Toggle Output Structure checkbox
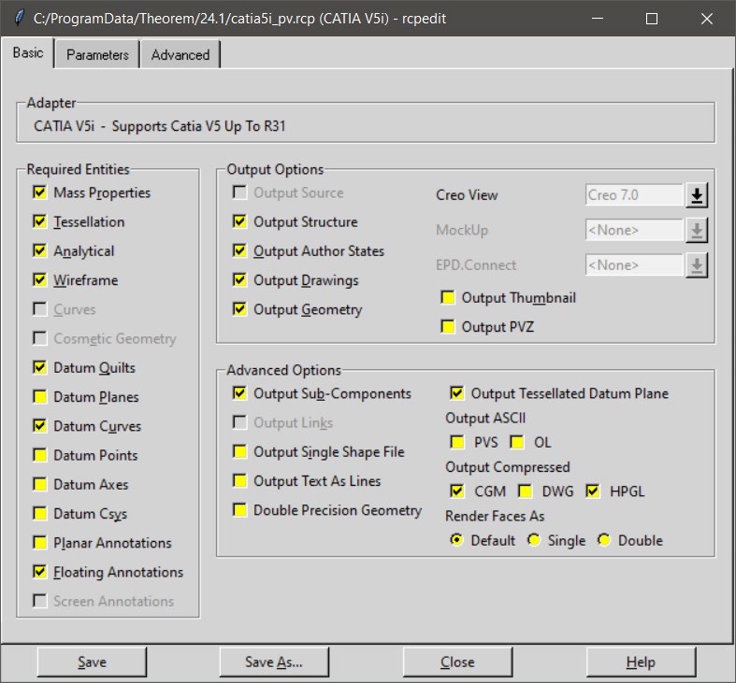The height and width of the screenshot is (683, 736). click(x=239, y=221)
